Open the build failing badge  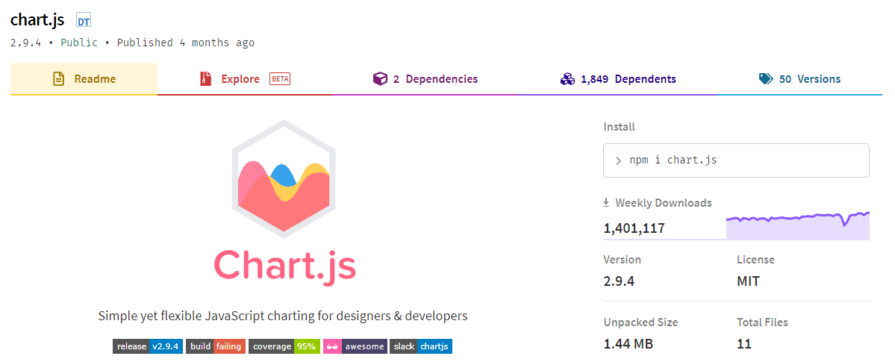(216, 346)
